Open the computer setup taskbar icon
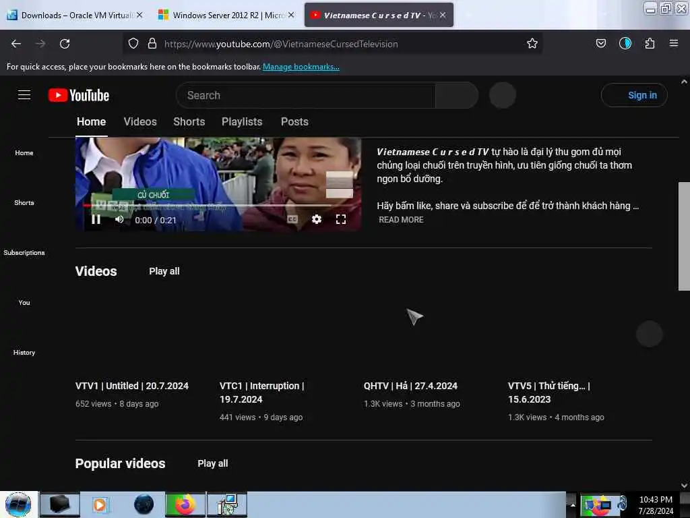690x518 pixels. (x=227, y=505)
